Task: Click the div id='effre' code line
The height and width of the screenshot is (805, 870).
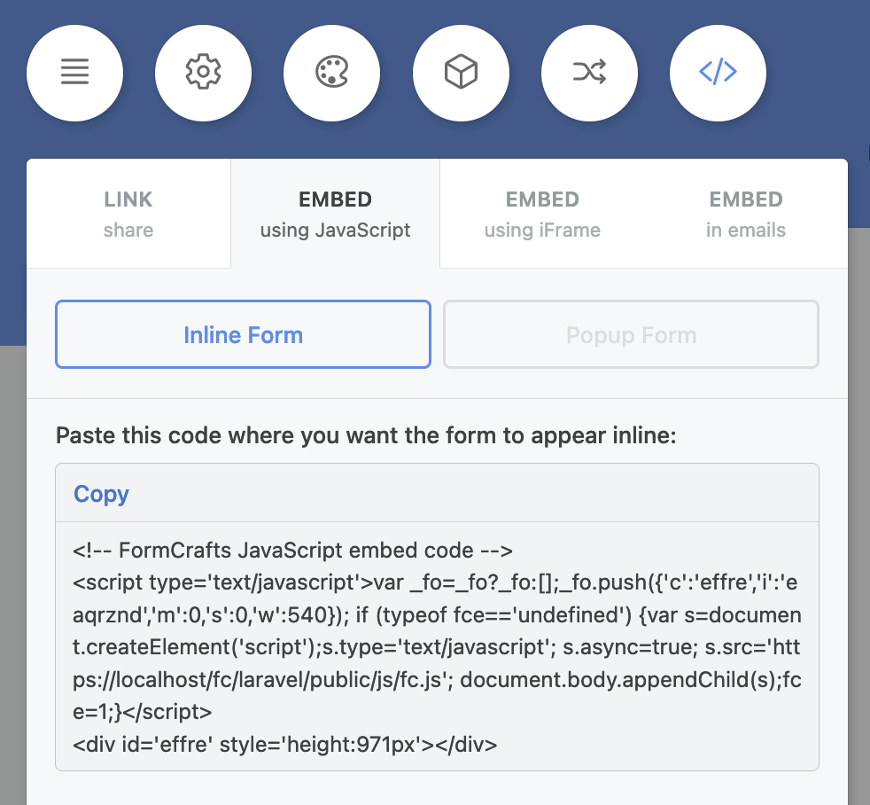Action: (284, 744)
